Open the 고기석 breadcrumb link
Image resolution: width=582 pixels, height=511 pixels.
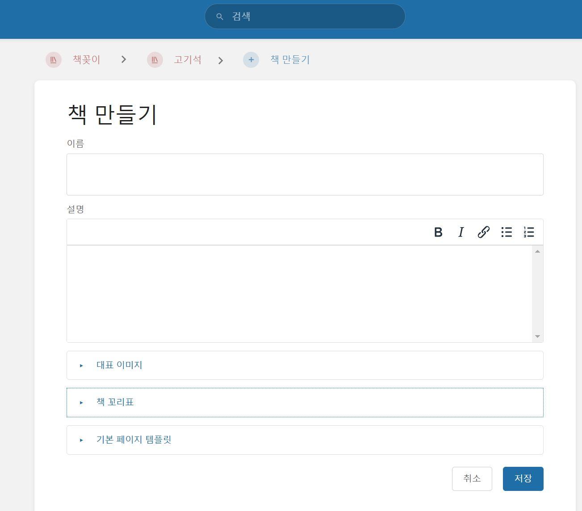[x=188, y=59]
